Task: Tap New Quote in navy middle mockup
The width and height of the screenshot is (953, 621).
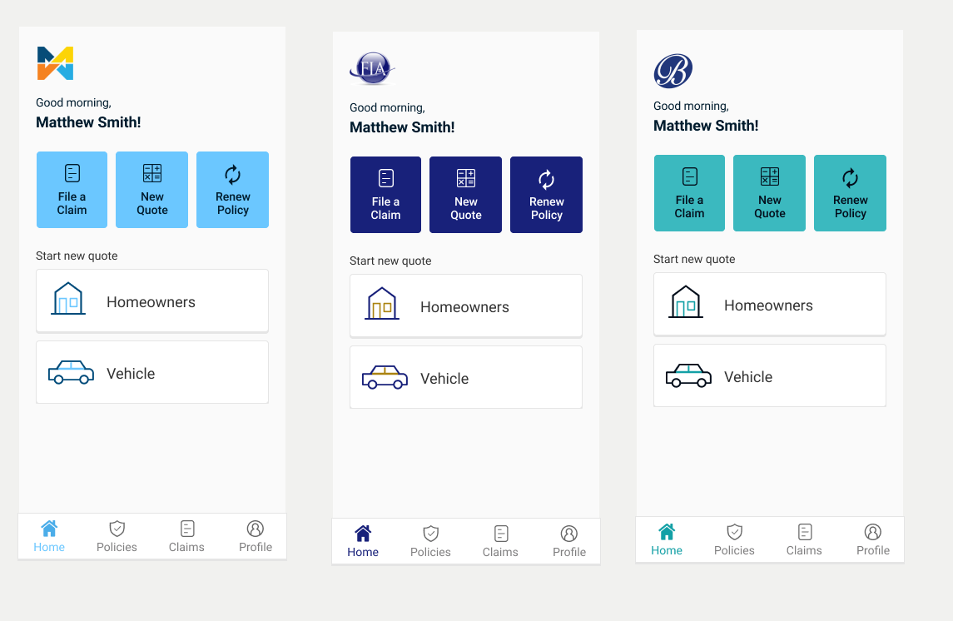Action: (x=465, y=195)
